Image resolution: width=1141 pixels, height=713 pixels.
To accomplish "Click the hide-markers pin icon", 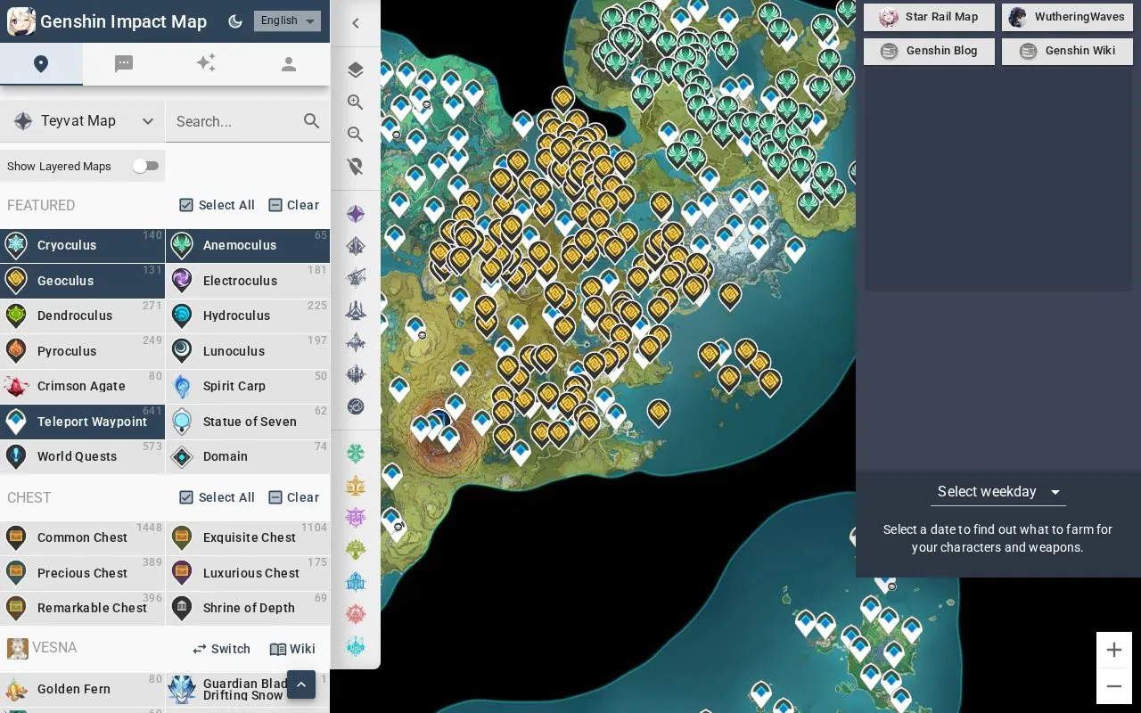I will click(x=356, y=167).
